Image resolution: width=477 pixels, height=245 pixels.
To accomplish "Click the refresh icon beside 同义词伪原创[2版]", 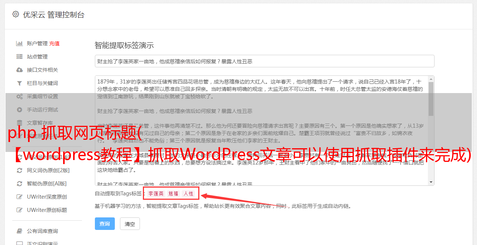I will click(20, 170).
